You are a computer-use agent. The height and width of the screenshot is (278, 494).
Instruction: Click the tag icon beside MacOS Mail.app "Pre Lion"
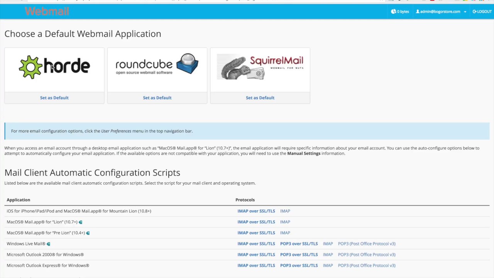(x=88, y=233)
